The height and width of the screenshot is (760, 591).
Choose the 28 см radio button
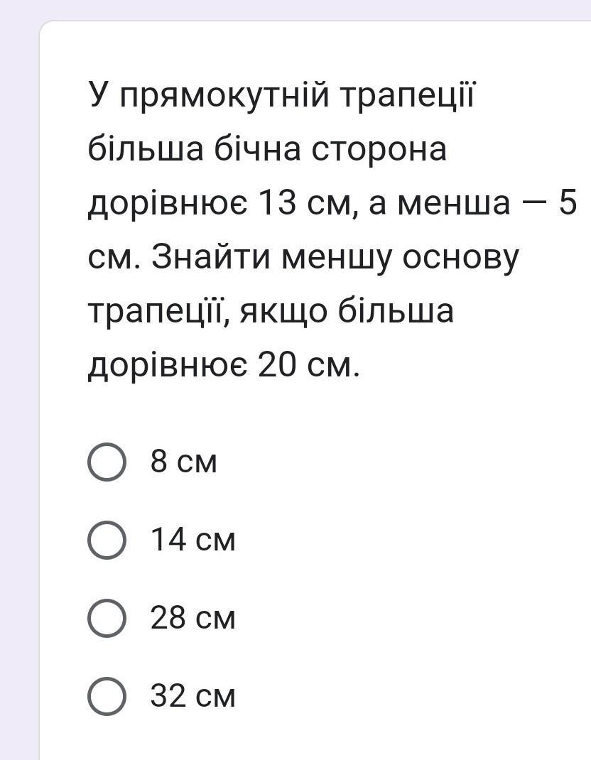[107, 617]
